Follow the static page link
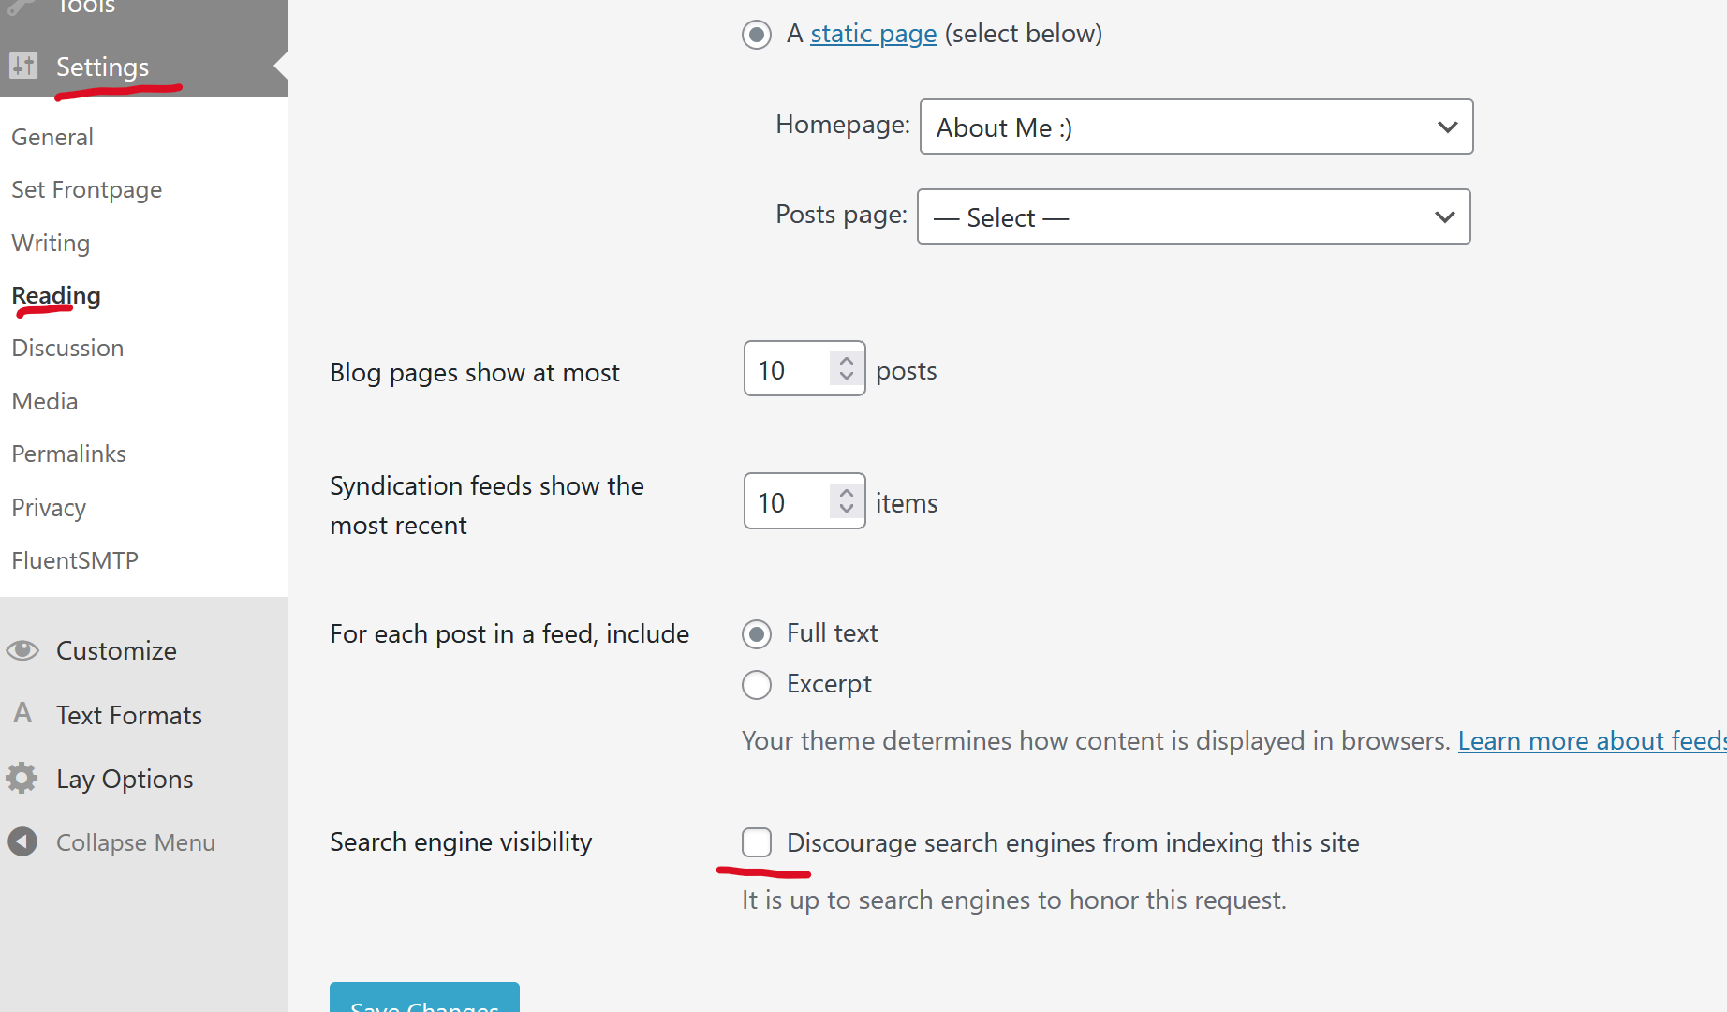Image resolution: width=1727 pixels, height=1012 pixels. pyautogui.click(x=873, y=34)
